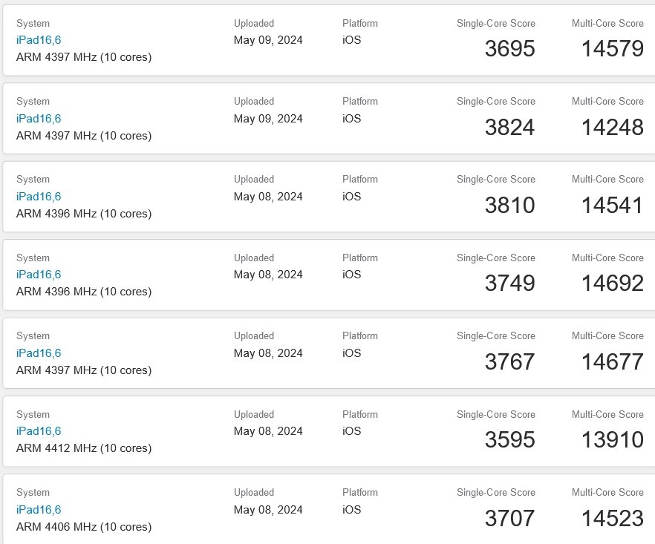Click the Uploaded label in the bottom card

pos(254,492)
